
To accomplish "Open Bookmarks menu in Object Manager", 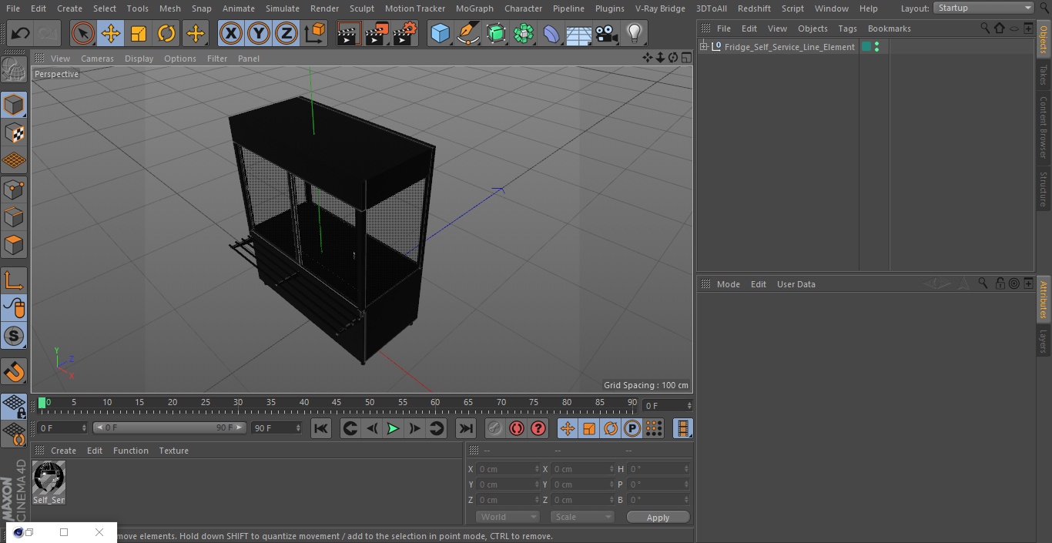I will tap(889, 28).
